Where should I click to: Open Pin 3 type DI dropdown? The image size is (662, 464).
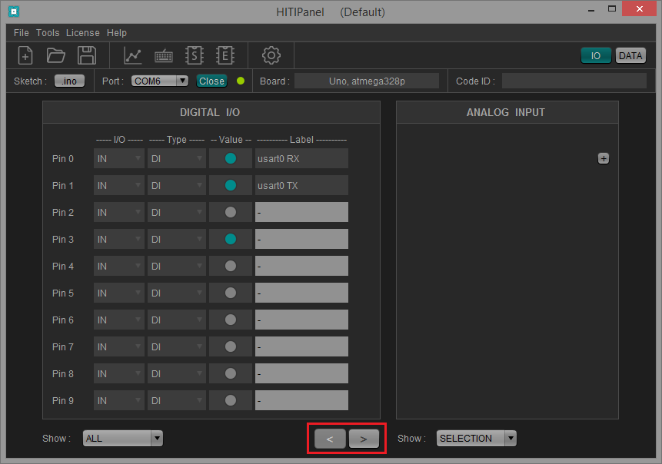(x=177, y=239)
